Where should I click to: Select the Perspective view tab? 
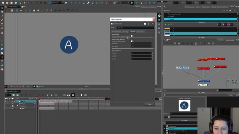pos(152,7)
